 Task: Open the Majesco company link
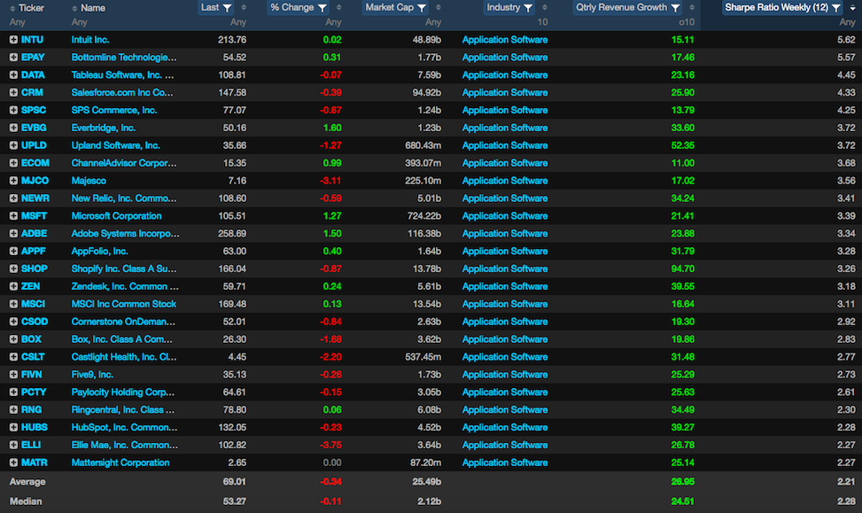[x=89, y=181]
